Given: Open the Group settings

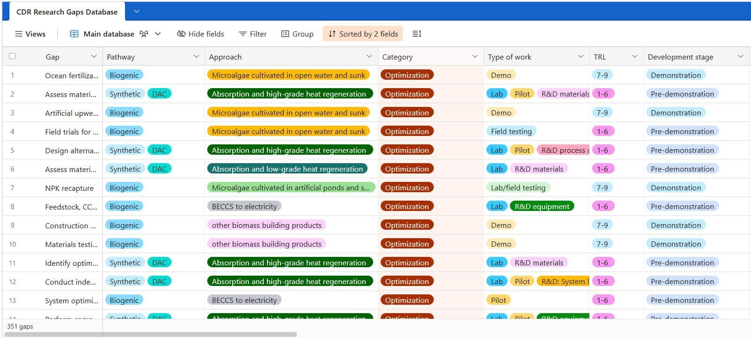Looking at the screenshot, I should (297, 34).
